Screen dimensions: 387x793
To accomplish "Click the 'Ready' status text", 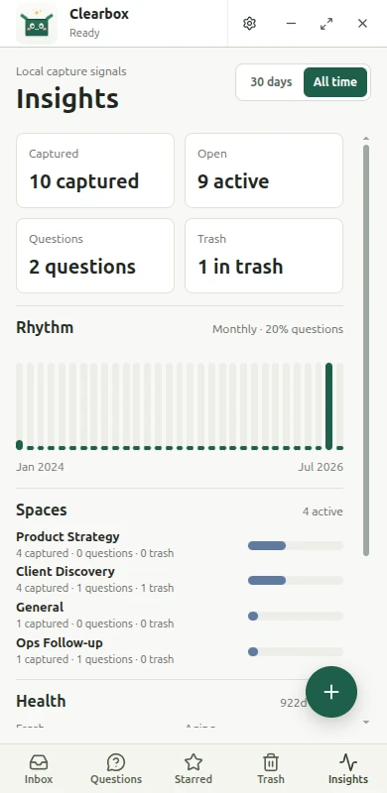I will pyautogui.click(x=84, y=33).
